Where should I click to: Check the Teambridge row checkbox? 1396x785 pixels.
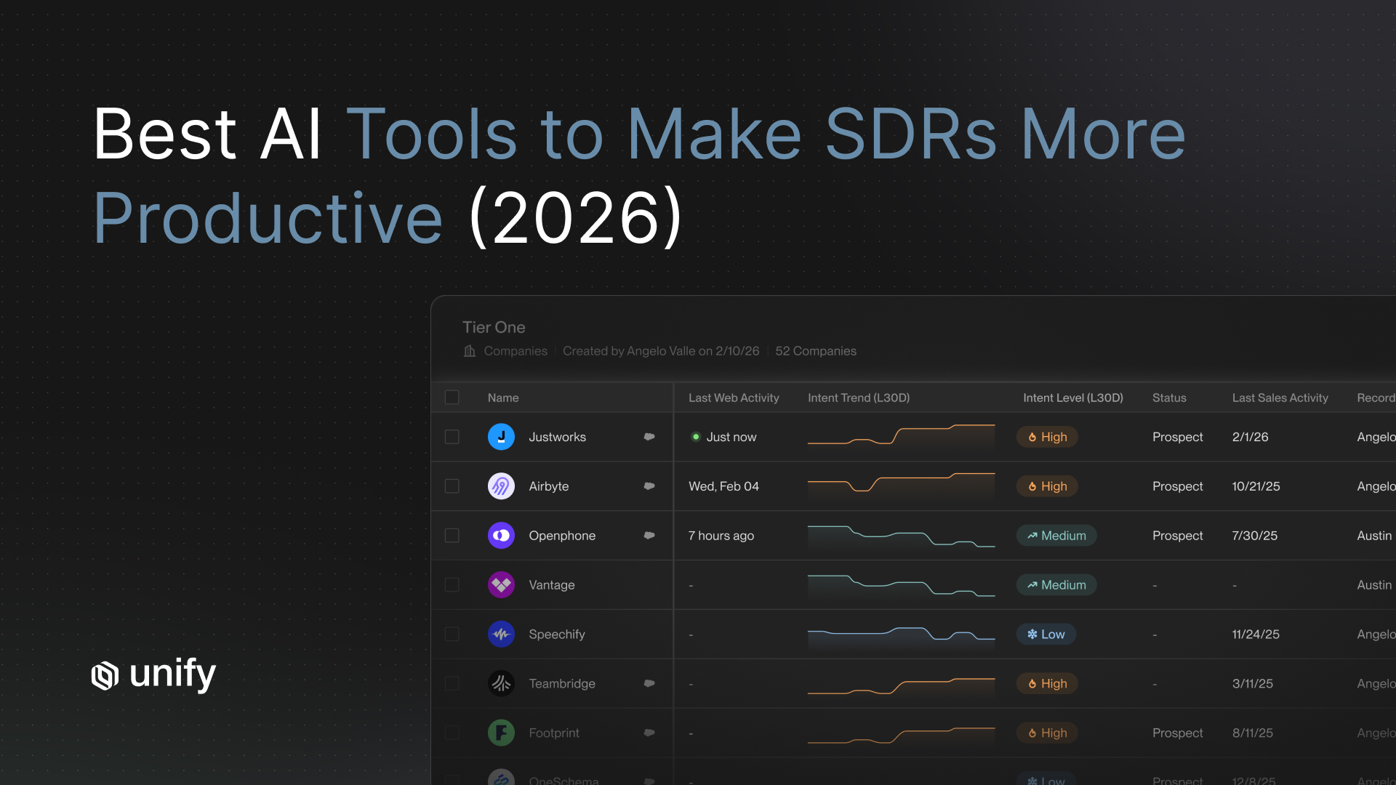pyautogui.click(x=452, y=684)
